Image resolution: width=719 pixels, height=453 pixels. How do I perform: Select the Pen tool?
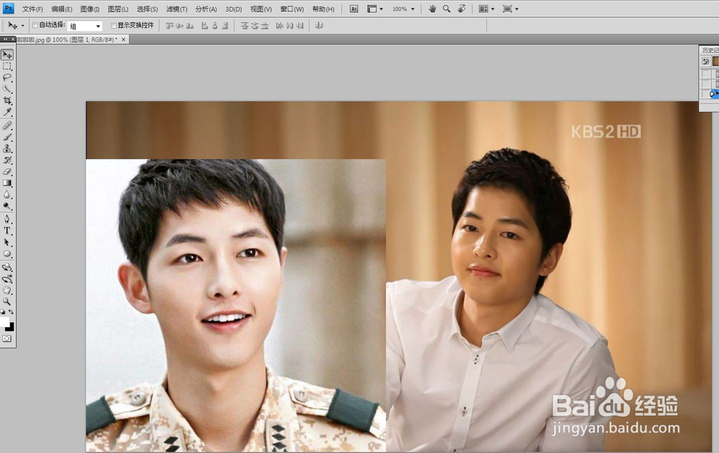(7, 219)
